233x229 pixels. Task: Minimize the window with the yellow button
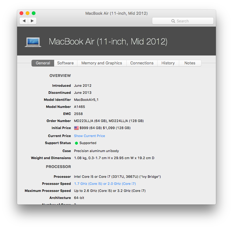pos(28,13)
